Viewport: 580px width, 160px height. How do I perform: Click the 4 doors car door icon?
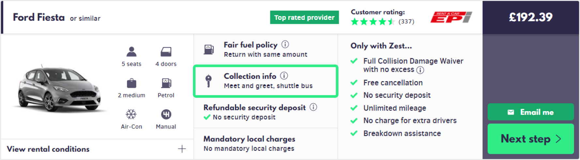[166, 51]
